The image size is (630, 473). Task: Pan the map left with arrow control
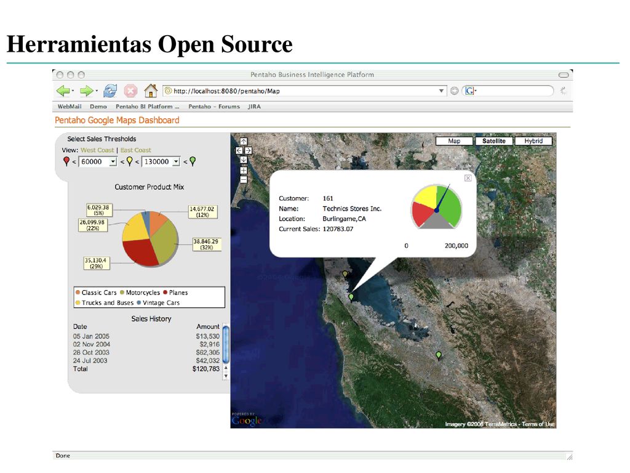(x=239, y=150)
